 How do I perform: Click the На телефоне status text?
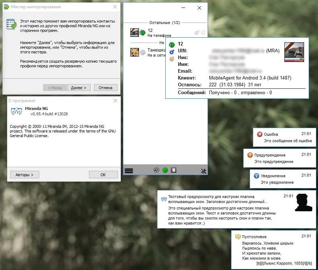(x=159, y=35)
